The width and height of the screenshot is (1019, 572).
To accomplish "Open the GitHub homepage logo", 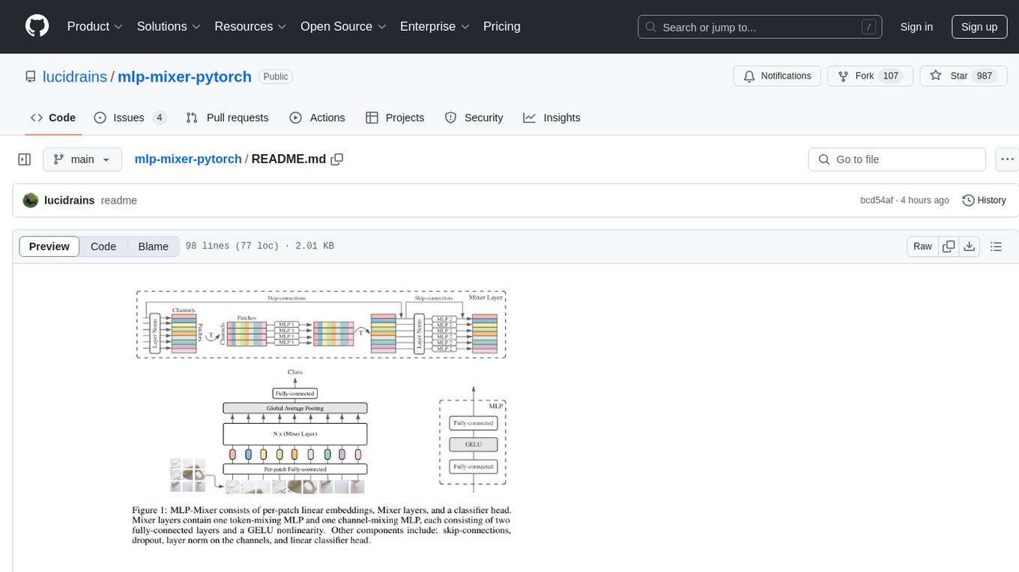I will (x=37, y=26).
